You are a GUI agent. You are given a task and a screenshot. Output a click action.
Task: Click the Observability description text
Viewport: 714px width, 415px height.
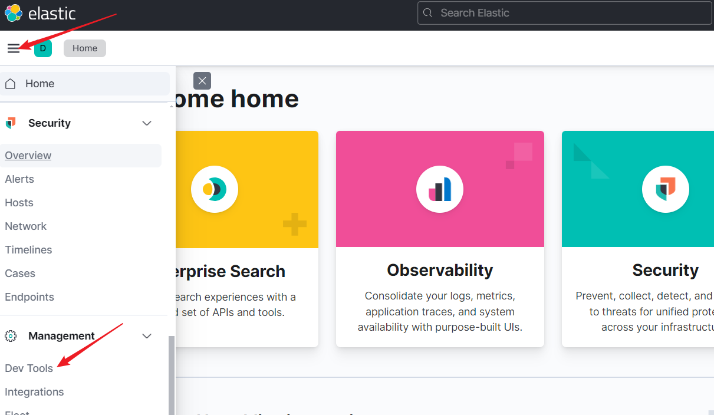tap(440, 311)
